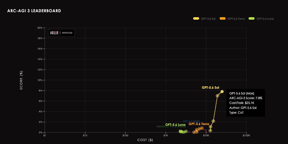Click the 12% tick on the score axis
Screen dimensions: 288x144
40,70
